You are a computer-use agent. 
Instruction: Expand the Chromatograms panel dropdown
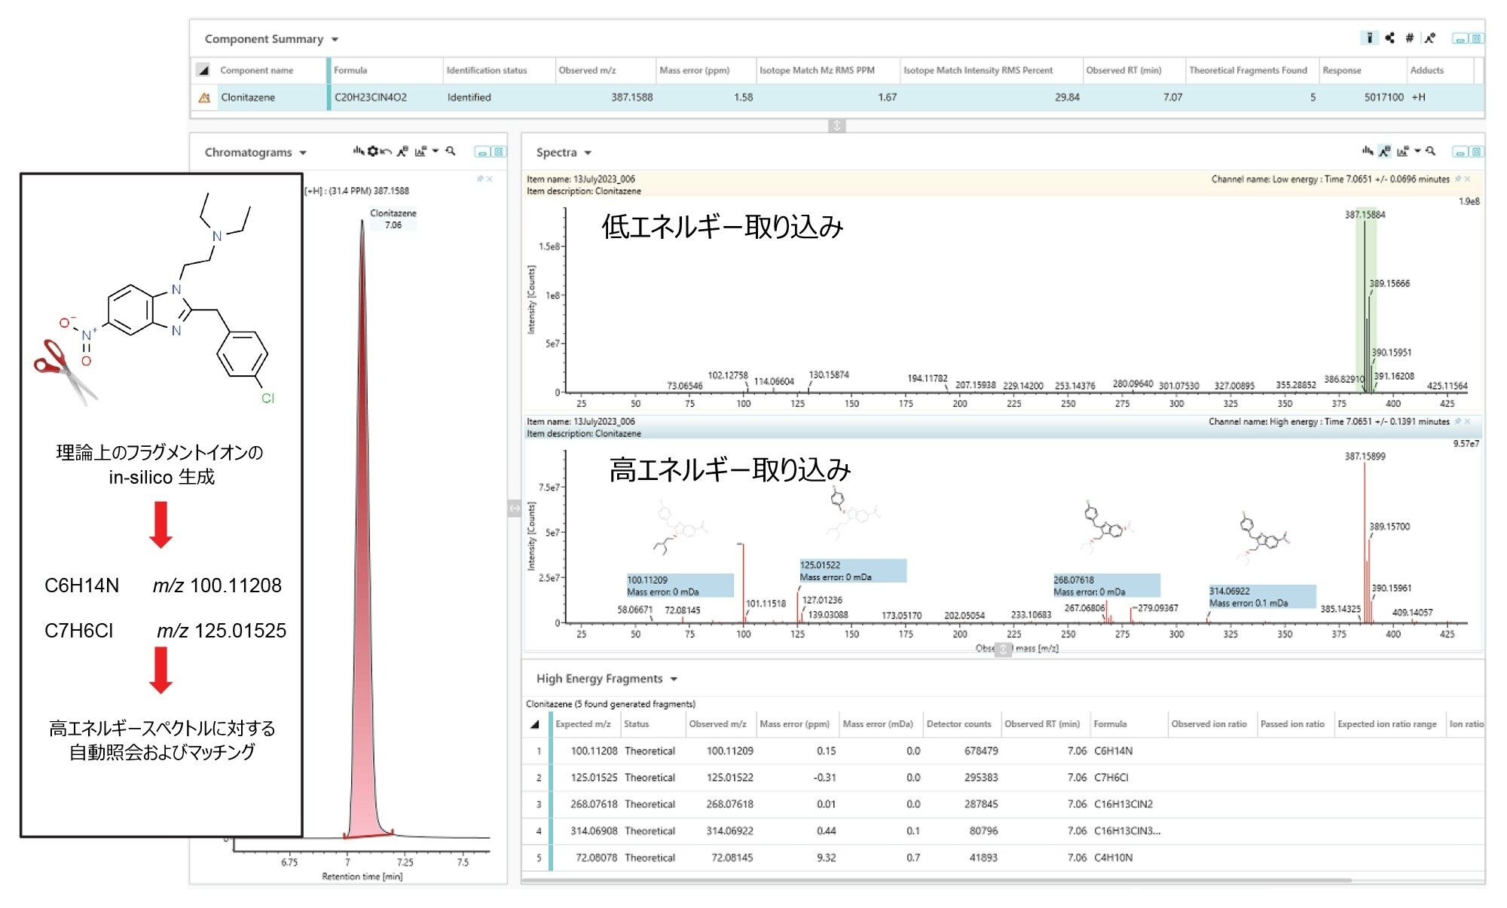pyautogui.click(x=303, y=152)
